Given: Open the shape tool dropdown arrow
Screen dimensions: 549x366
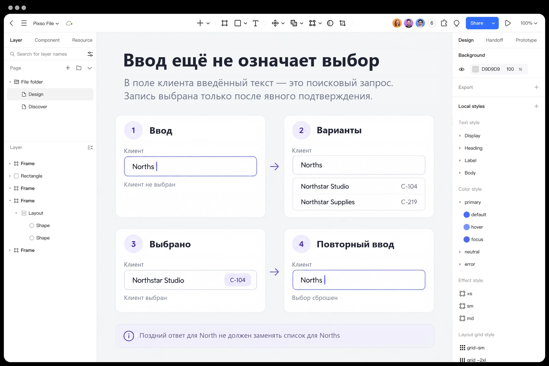Looking at the screenshot, I should 246,23.
